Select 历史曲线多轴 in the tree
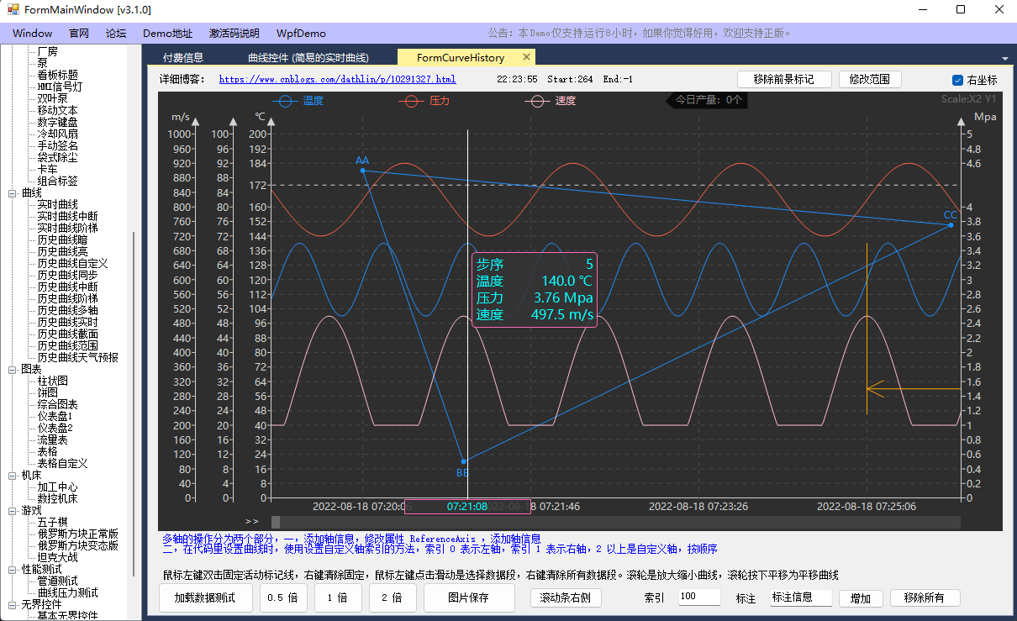 67,310
